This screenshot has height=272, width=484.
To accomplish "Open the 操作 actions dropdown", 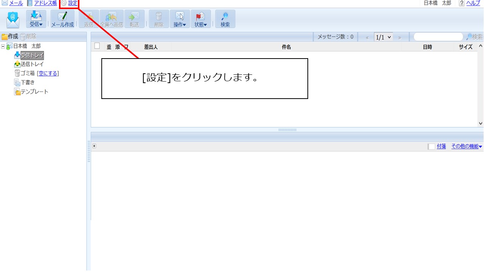I will point(180,19).
